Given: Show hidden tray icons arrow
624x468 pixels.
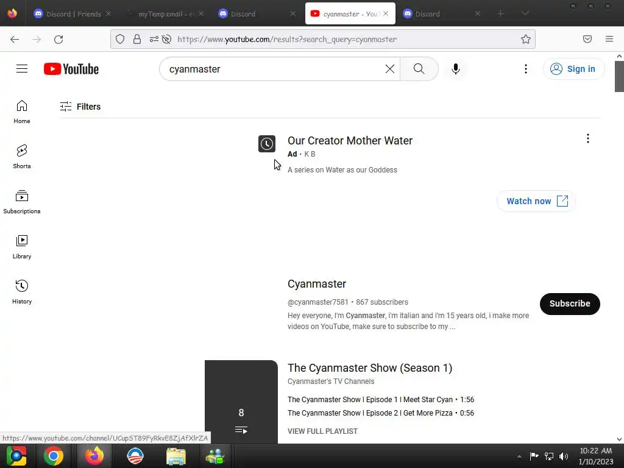Looking at the screenshot, I should pos(519,456).
